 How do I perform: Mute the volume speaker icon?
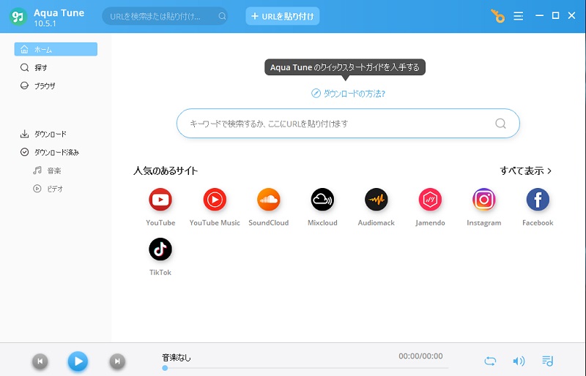click(519, 361)
